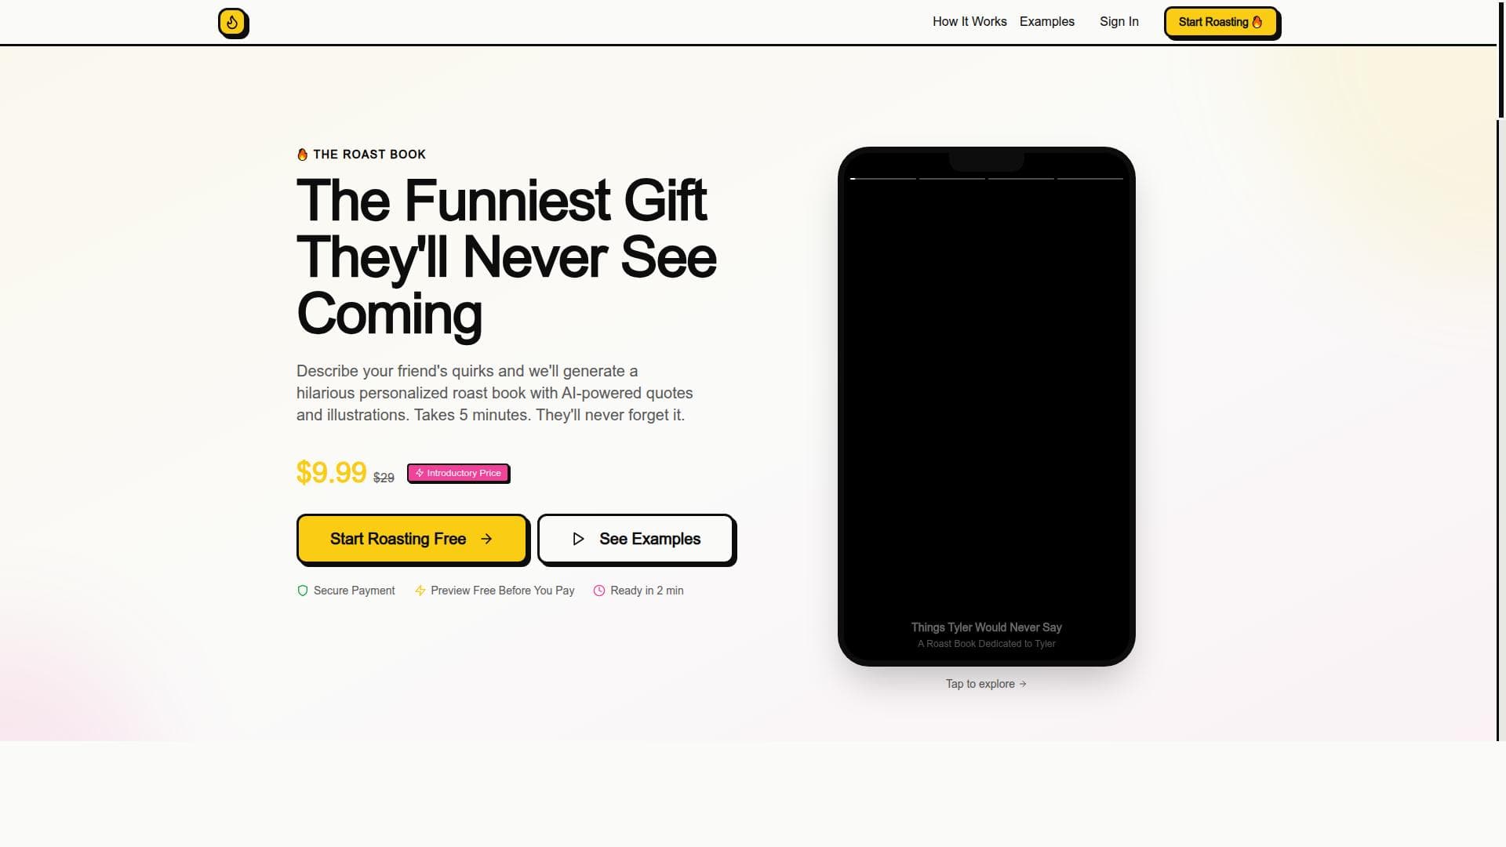Click the sparkle icon in Introductory Price badge
This screenshot has width=1506, height=847.
point(420,473)
